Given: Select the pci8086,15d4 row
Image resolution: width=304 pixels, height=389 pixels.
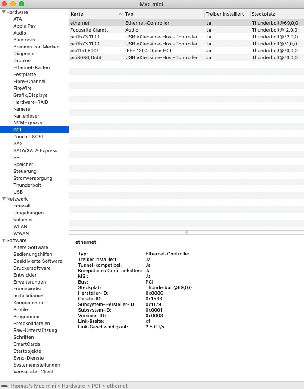Looking at the screenshot, I should [186, 57].
